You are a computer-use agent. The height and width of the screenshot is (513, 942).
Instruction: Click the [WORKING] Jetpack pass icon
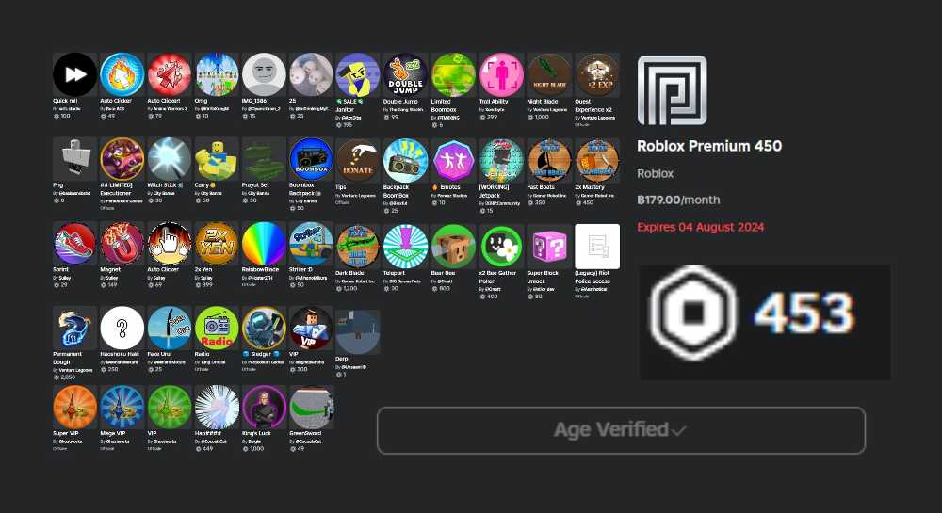coord(501,161)
